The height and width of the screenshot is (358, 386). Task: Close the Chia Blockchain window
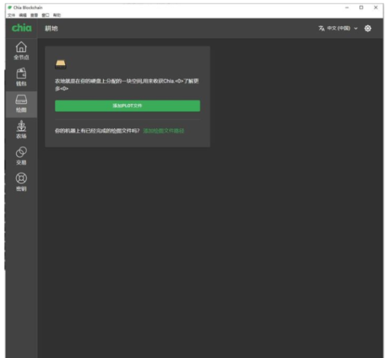pyautogui.click(x=376, y=8)
